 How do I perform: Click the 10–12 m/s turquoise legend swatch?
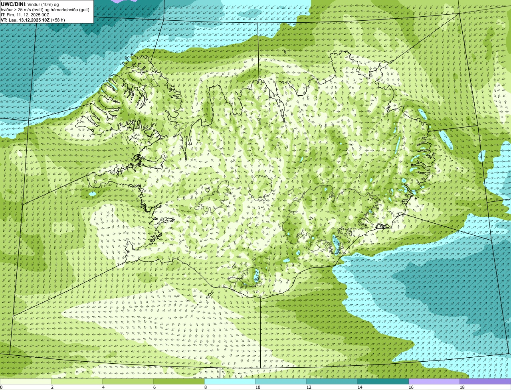point(281,381)
